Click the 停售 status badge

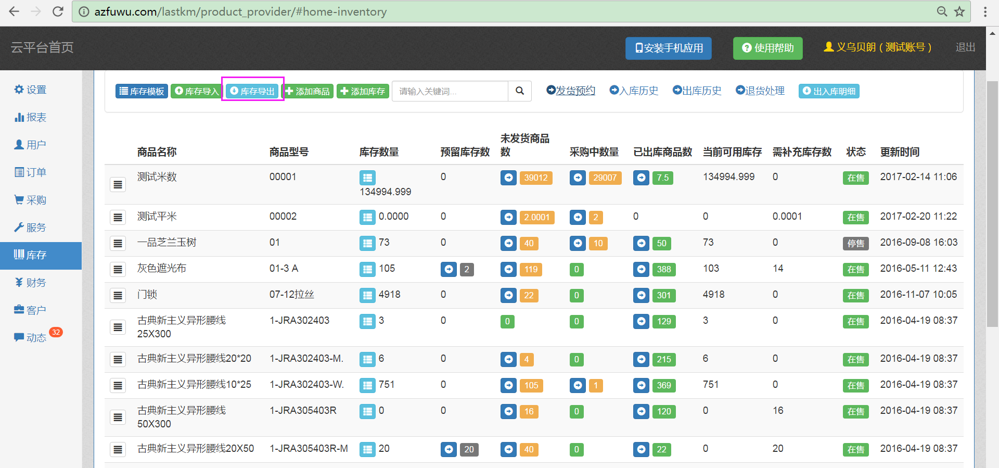click(856, 243)
